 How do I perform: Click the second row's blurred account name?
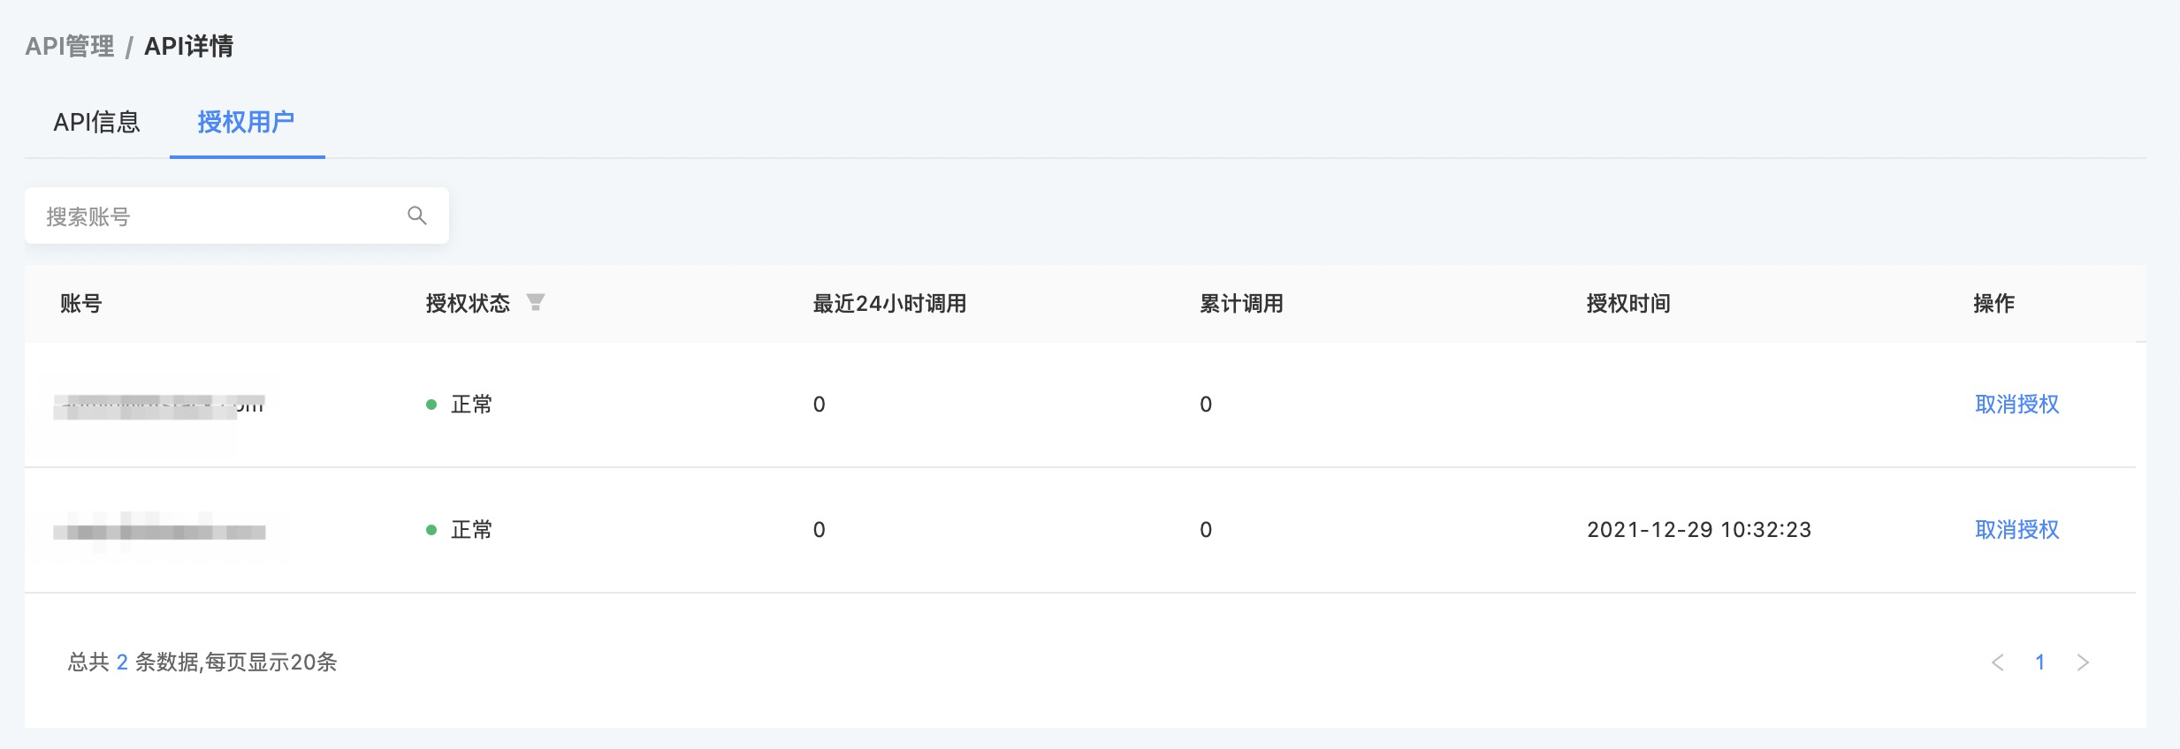pos(159,531)
